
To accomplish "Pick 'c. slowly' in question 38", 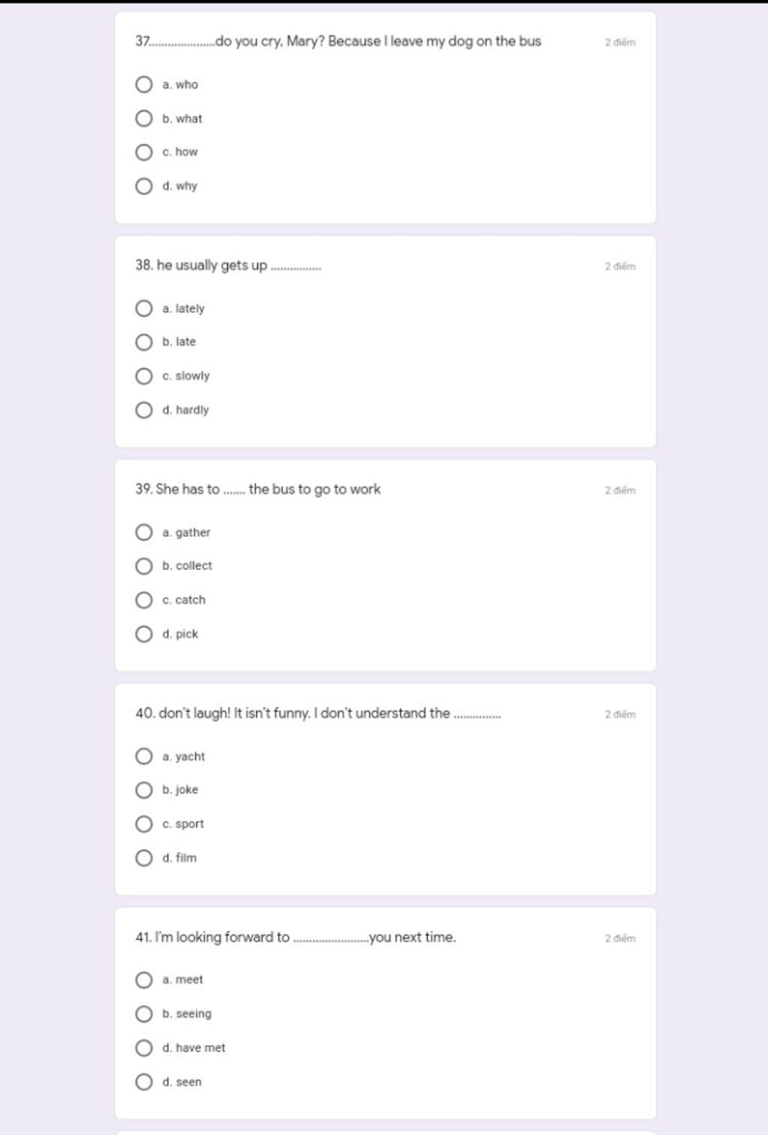I will [144, 376].
